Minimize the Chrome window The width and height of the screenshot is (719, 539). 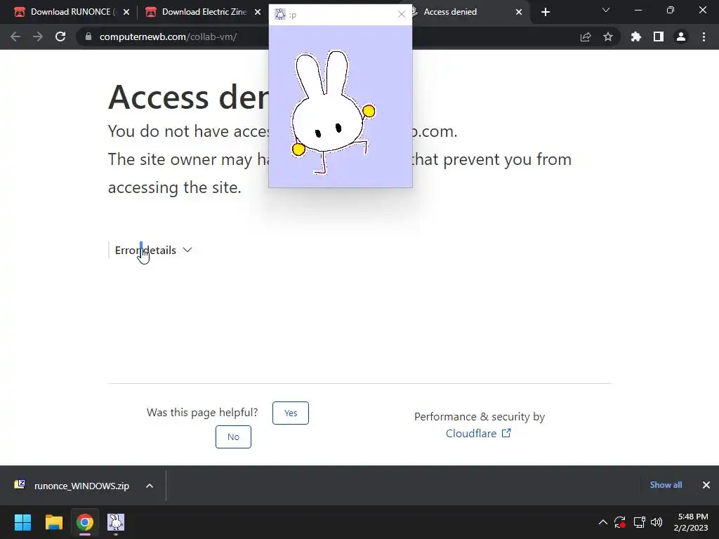coord(638,10)
